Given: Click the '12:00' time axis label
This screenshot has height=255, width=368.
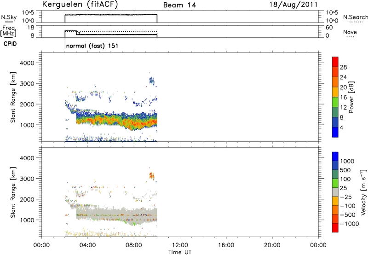Looking at the screenshot, I should pos(180,245).
